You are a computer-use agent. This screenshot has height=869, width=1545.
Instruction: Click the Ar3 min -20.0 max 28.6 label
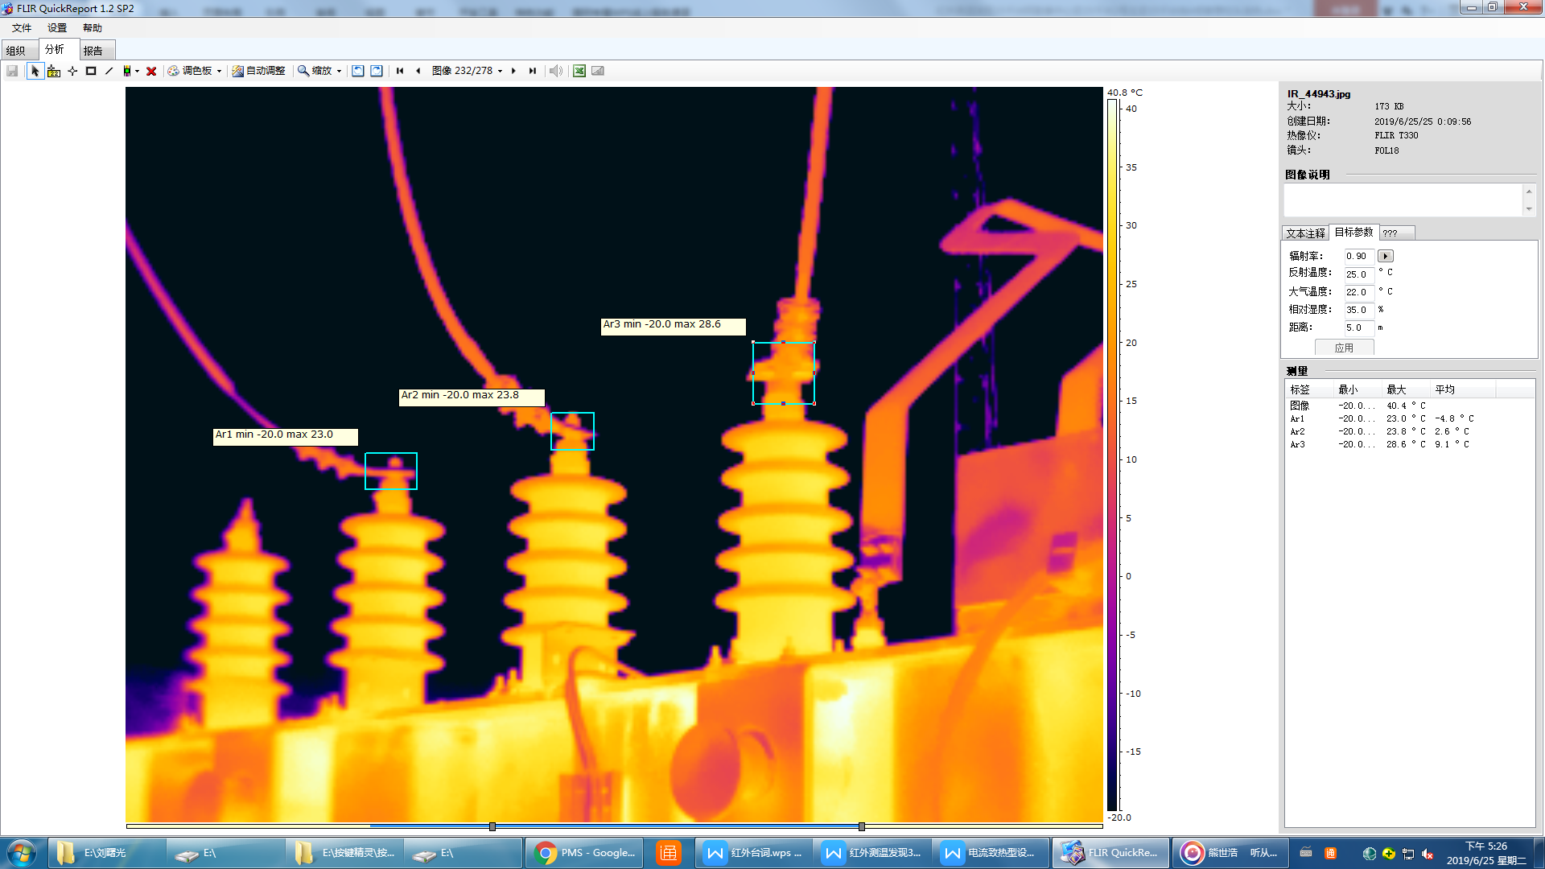(673, 325)
